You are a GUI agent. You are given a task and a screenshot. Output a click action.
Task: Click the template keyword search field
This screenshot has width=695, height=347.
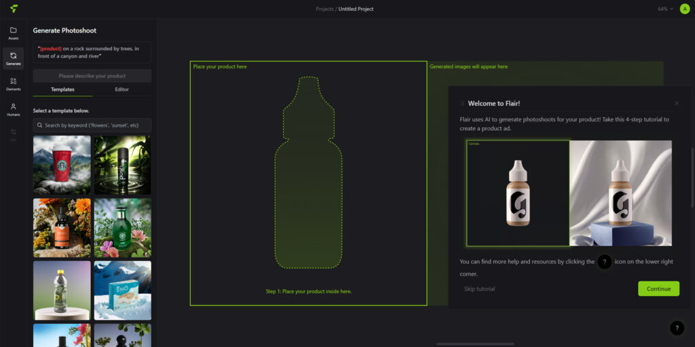[92, 125]
